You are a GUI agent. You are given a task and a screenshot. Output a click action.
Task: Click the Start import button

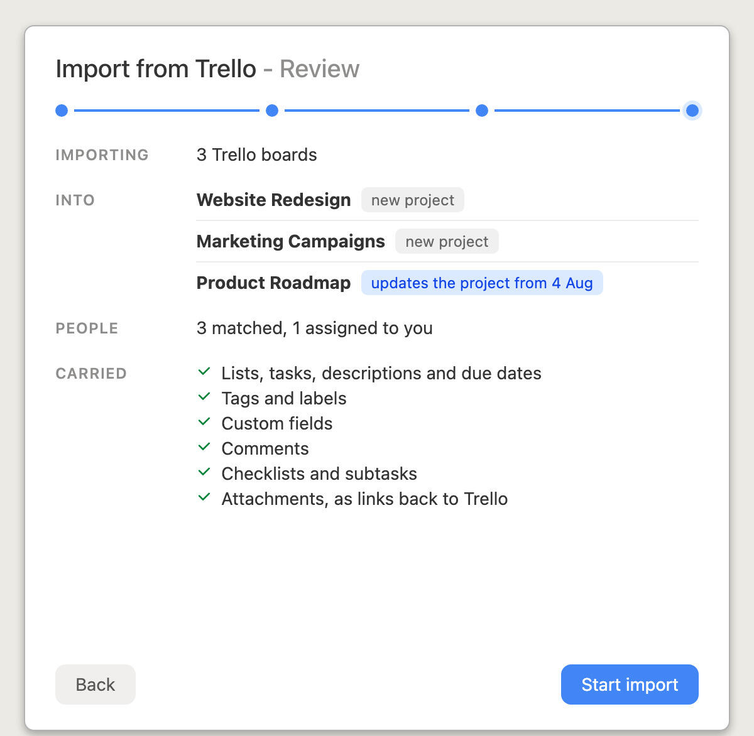coord(630,685)
